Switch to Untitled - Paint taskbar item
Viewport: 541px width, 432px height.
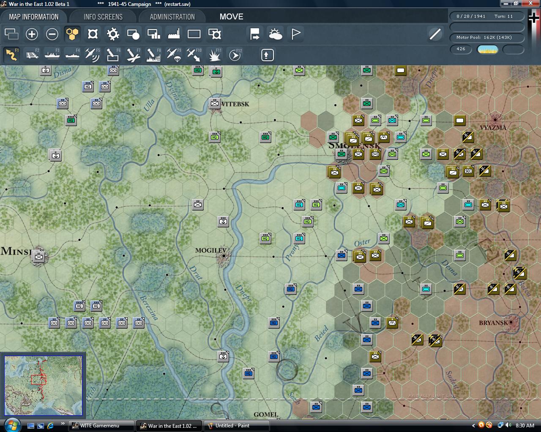pos(237,426)
